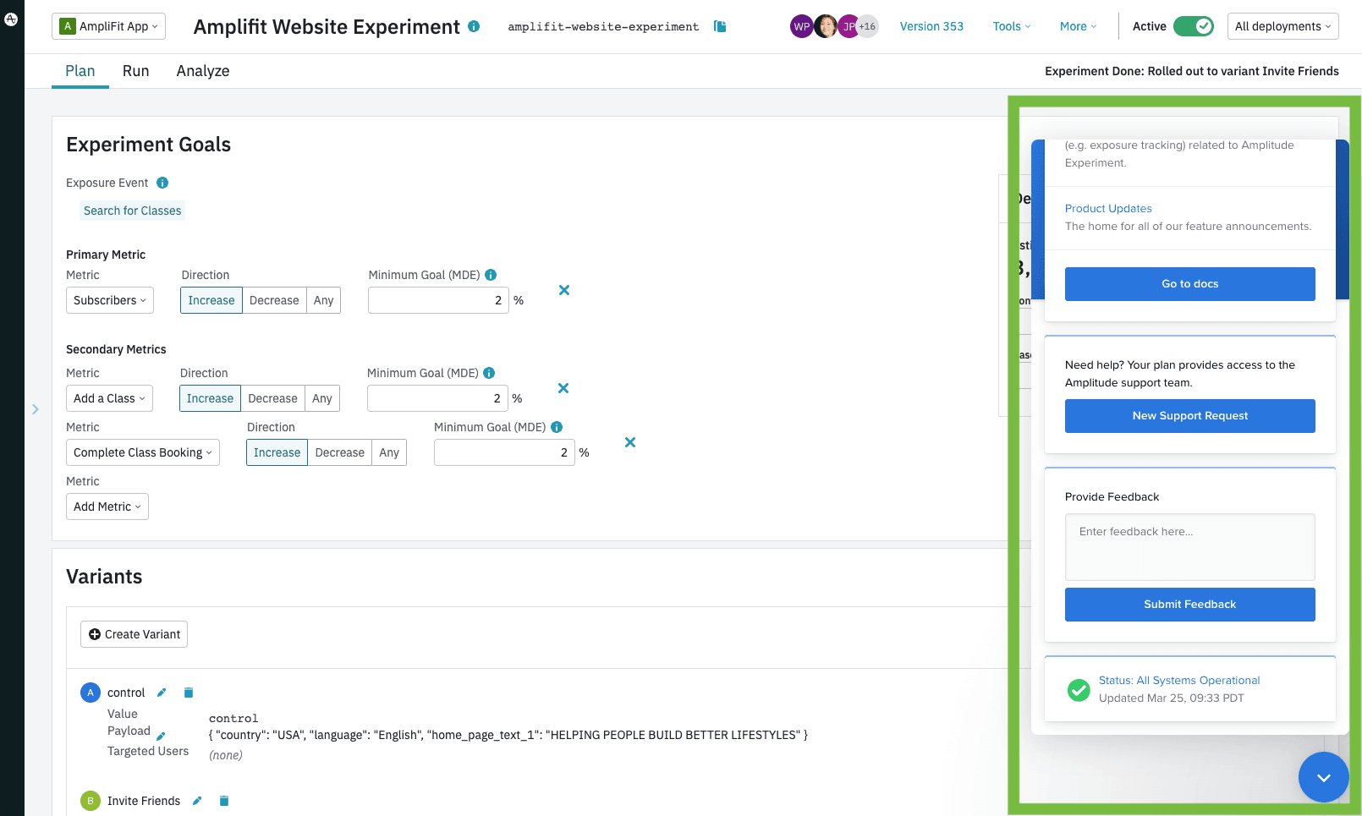Open the Product Updates link

tap(1108, 208)
